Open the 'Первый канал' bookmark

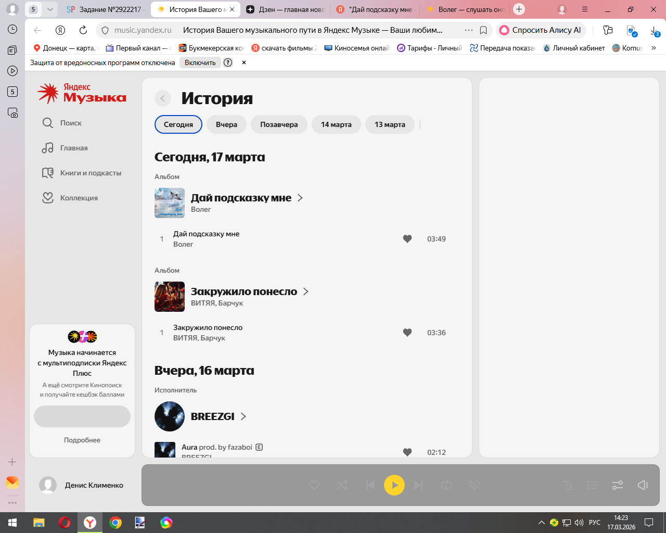(138, 48)
